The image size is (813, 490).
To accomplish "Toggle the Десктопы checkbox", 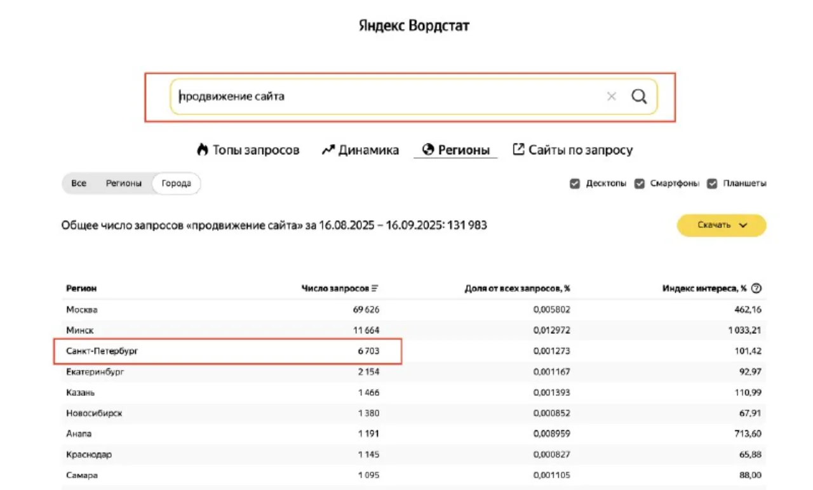I will (x=575, y=183).
